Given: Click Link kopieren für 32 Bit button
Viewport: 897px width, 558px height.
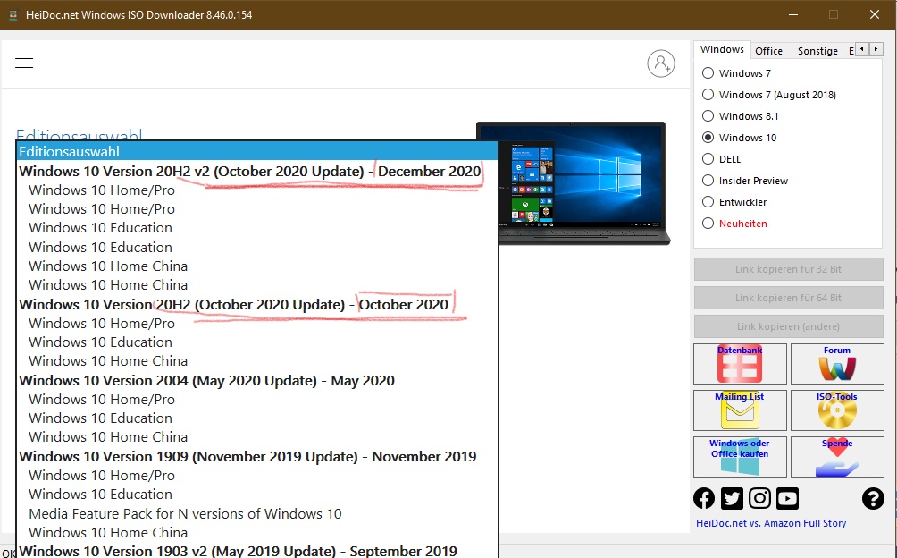Looking at the screenshot, I should tap(788, 269).
